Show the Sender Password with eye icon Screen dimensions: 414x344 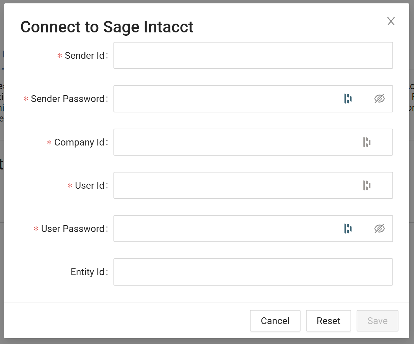380,99
